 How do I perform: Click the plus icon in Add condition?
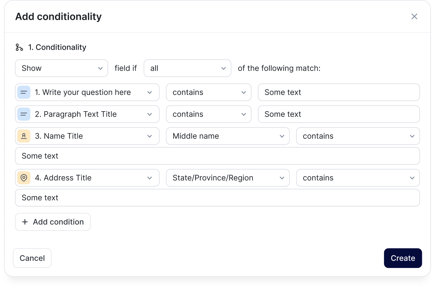tap(25, 222)
